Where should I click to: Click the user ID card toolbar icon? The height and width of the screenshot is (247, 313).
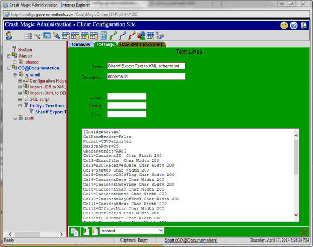pos(47,36)
